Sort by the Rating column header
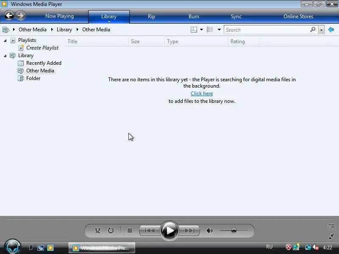339x254 pixels. coord(244,41)
